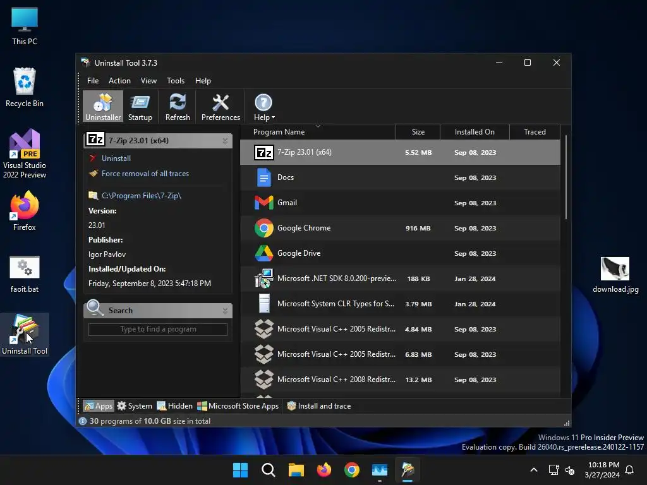Select the Microsoft System CLR Types icon
Image resolution: width=647 pixels, height=485 pixels.
pos(263,304)
